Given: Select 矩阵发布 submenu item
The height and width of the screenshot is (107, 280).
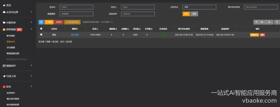Looking at the screenshot, I should (11, 42).
